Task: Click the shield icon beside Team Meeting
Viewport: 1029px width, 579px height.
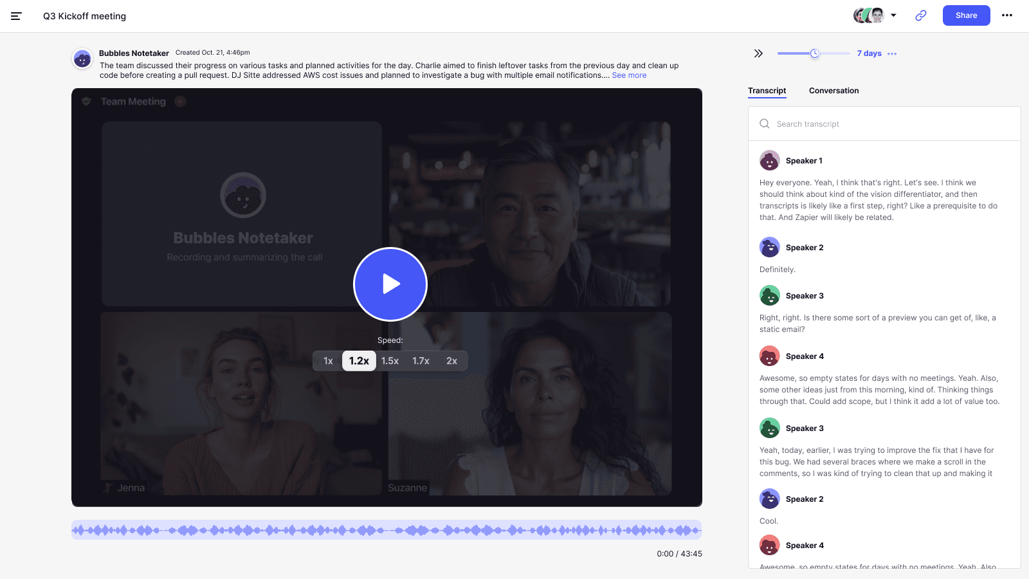Action: pyautogui.click(x=86, y=102)
